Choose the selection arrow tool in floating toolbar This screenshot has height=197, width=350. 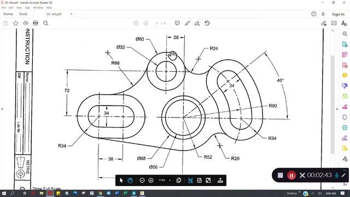121,180
